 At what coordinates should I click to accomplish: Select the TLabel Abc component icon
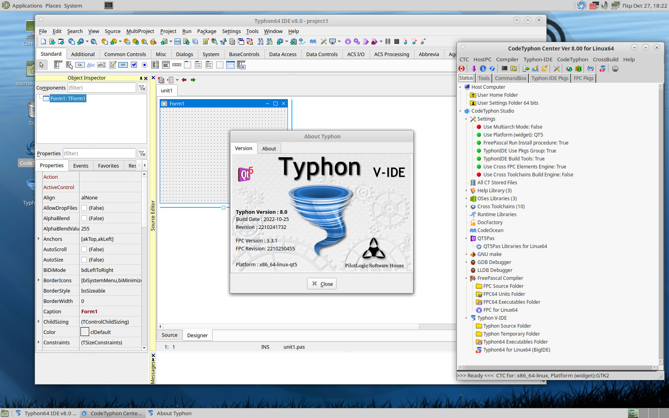(91, 65)
